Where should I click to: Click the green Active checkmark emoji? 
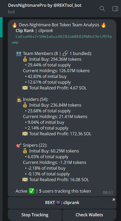pyautogui.click(x=31, y=191)
